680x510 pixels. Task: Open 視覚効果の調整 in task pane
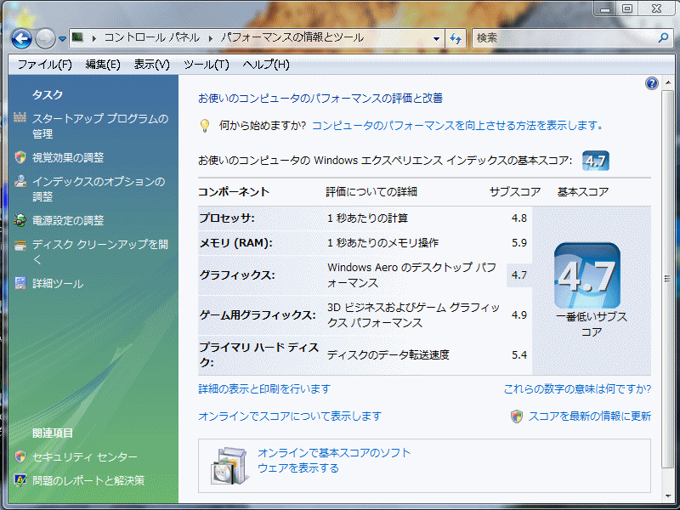68,157
